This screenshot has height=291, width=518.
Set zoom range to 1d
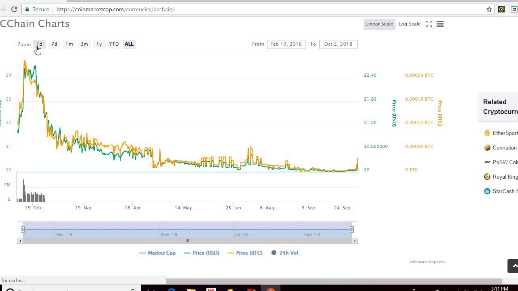point(39,44)
